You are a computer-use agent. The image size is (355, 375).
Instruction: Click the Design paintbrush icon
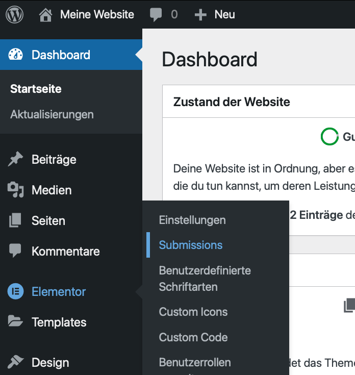[15, 362]
